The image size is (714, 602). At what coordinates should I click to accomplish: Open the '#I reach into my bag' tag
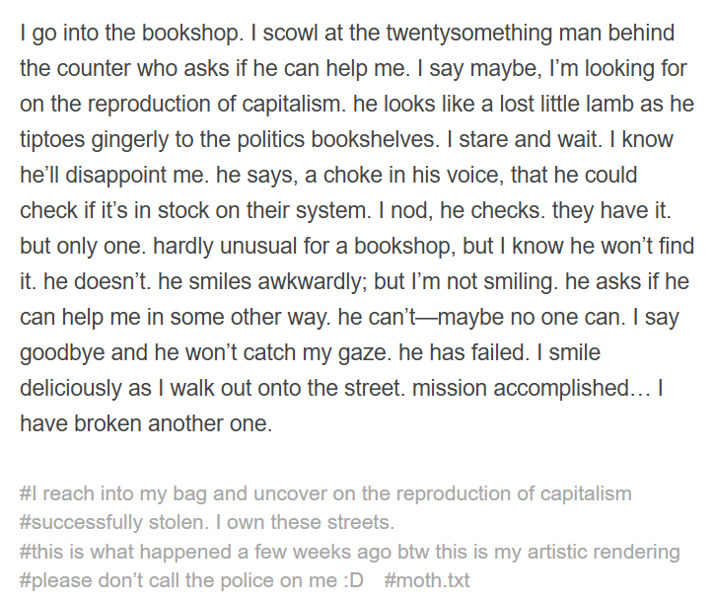(x=325, y=493)
